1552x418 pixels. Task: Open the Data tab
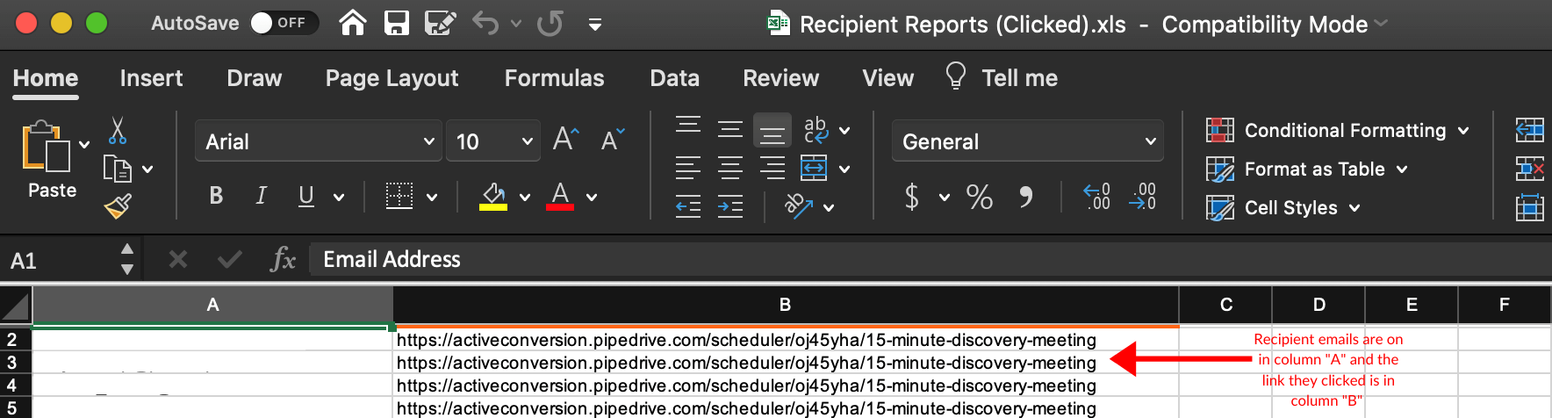[674, 78]
